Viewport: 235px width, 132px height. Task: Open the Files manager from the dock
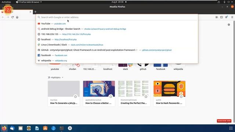pos(21,128)
